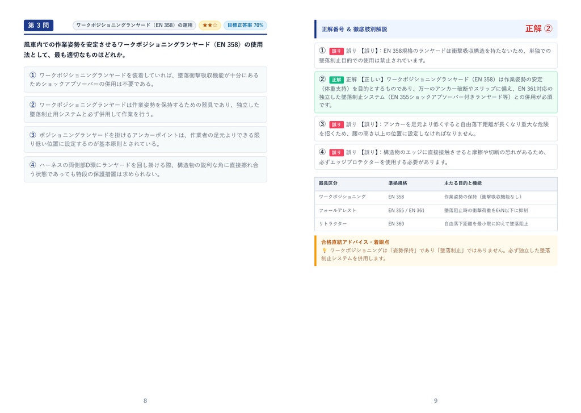Screen dimensions: 581x413
Task: Click the 正解番号 & 徹底肢別解説 header
Action: (354, 29)
